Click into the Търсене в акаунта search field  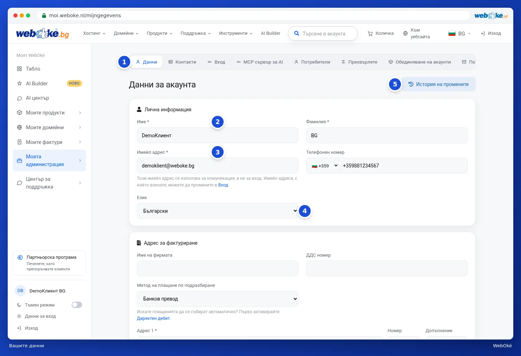(323, 34)
